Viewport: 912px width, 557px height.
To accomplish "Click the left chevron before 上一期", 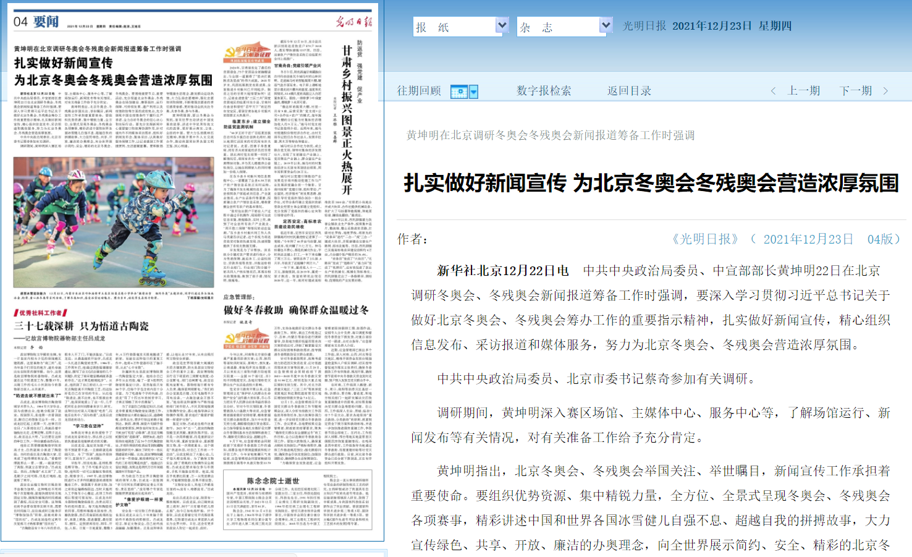I will (x=774, y=91).
